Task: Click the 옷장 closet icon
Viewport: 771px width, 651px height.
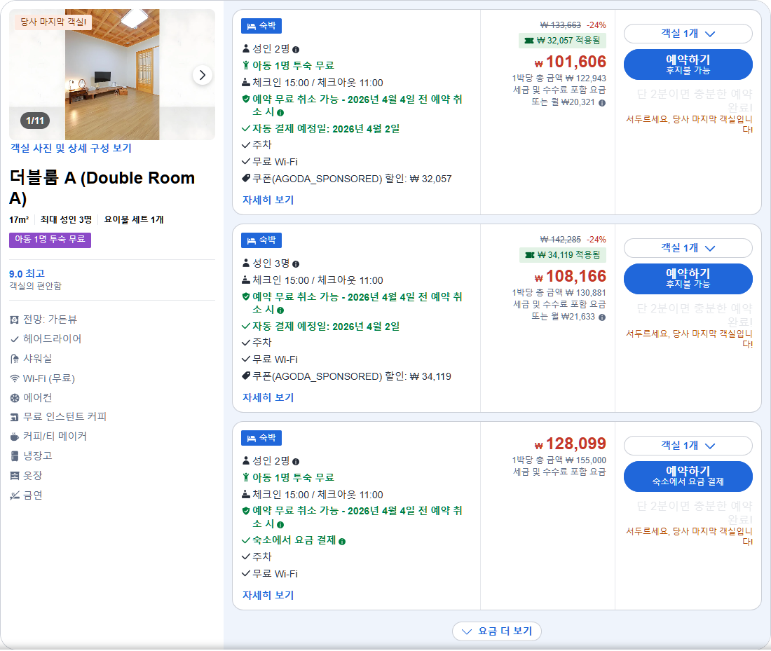Action: 15,476
